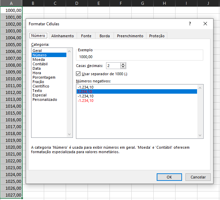Select the Hora category
The width and height of the screenshot is (220, 200).
pos(49,73)
